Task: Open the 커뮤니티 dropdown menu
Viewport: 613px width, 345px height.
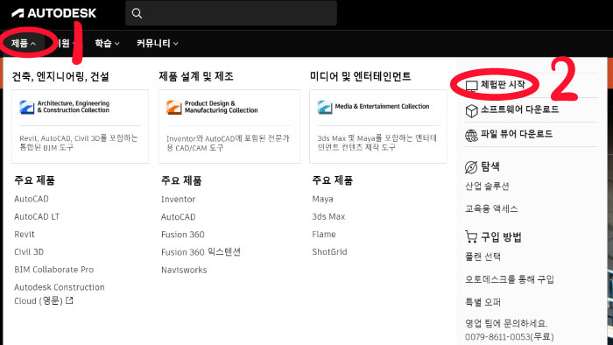Action: tap(157, 44)
